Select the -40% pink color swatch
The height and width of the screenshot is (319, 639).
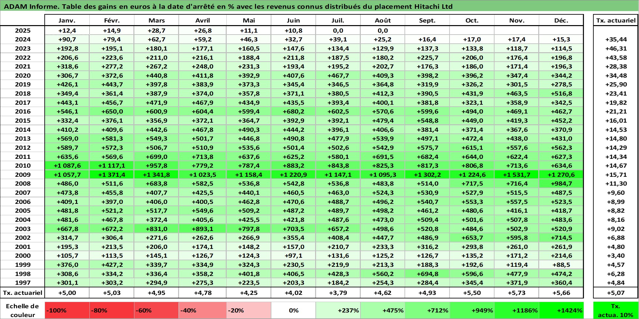click(203, 311)
